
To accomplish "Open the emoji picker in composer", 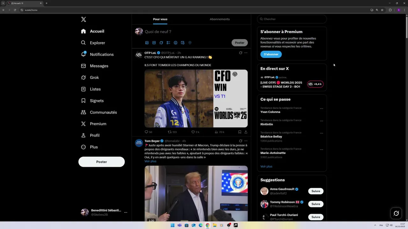I will pos(175,43).
